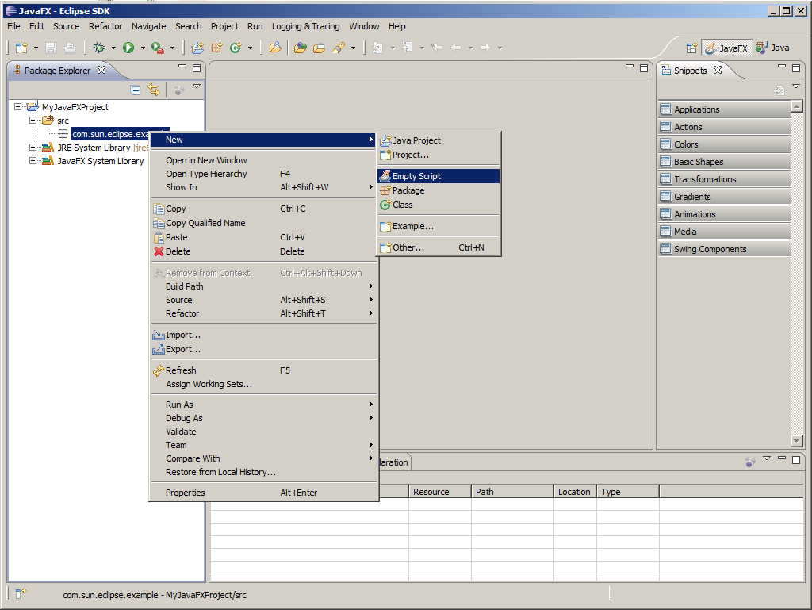Select Empty Script from New submenu
The width and height of the screenshot is (812, 610).
coord(416,176)
